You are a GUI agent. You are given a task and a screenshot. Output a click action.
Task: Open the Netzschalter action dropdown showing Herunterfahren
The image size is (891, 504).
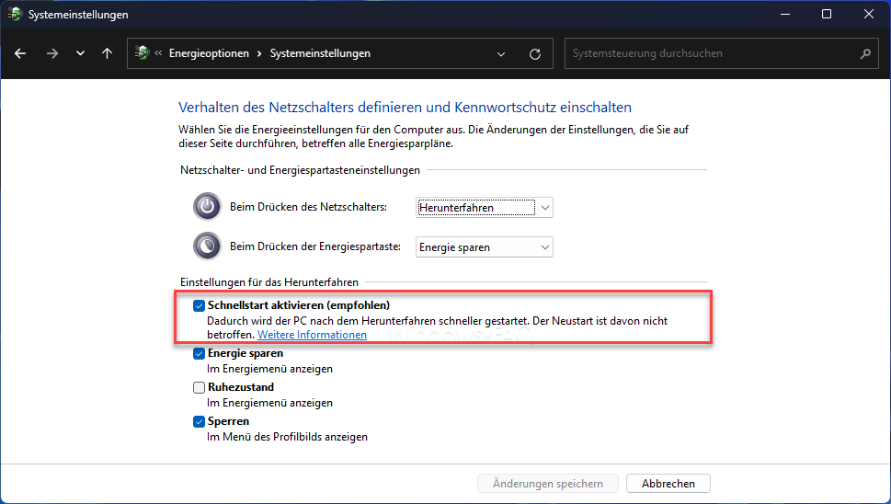pyautogui.click(x=485, y=208)
